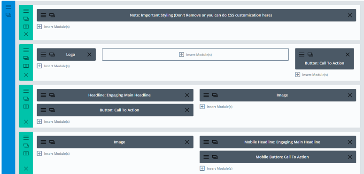Clone the Mobile Headline: Engaging Main Headline module
Viewport: 364px width, 174px height.
[215, 142]
